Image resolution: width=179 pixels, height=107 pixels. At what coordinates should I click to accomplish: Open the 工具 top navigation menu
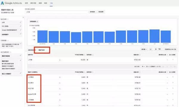tap(51, 3)
